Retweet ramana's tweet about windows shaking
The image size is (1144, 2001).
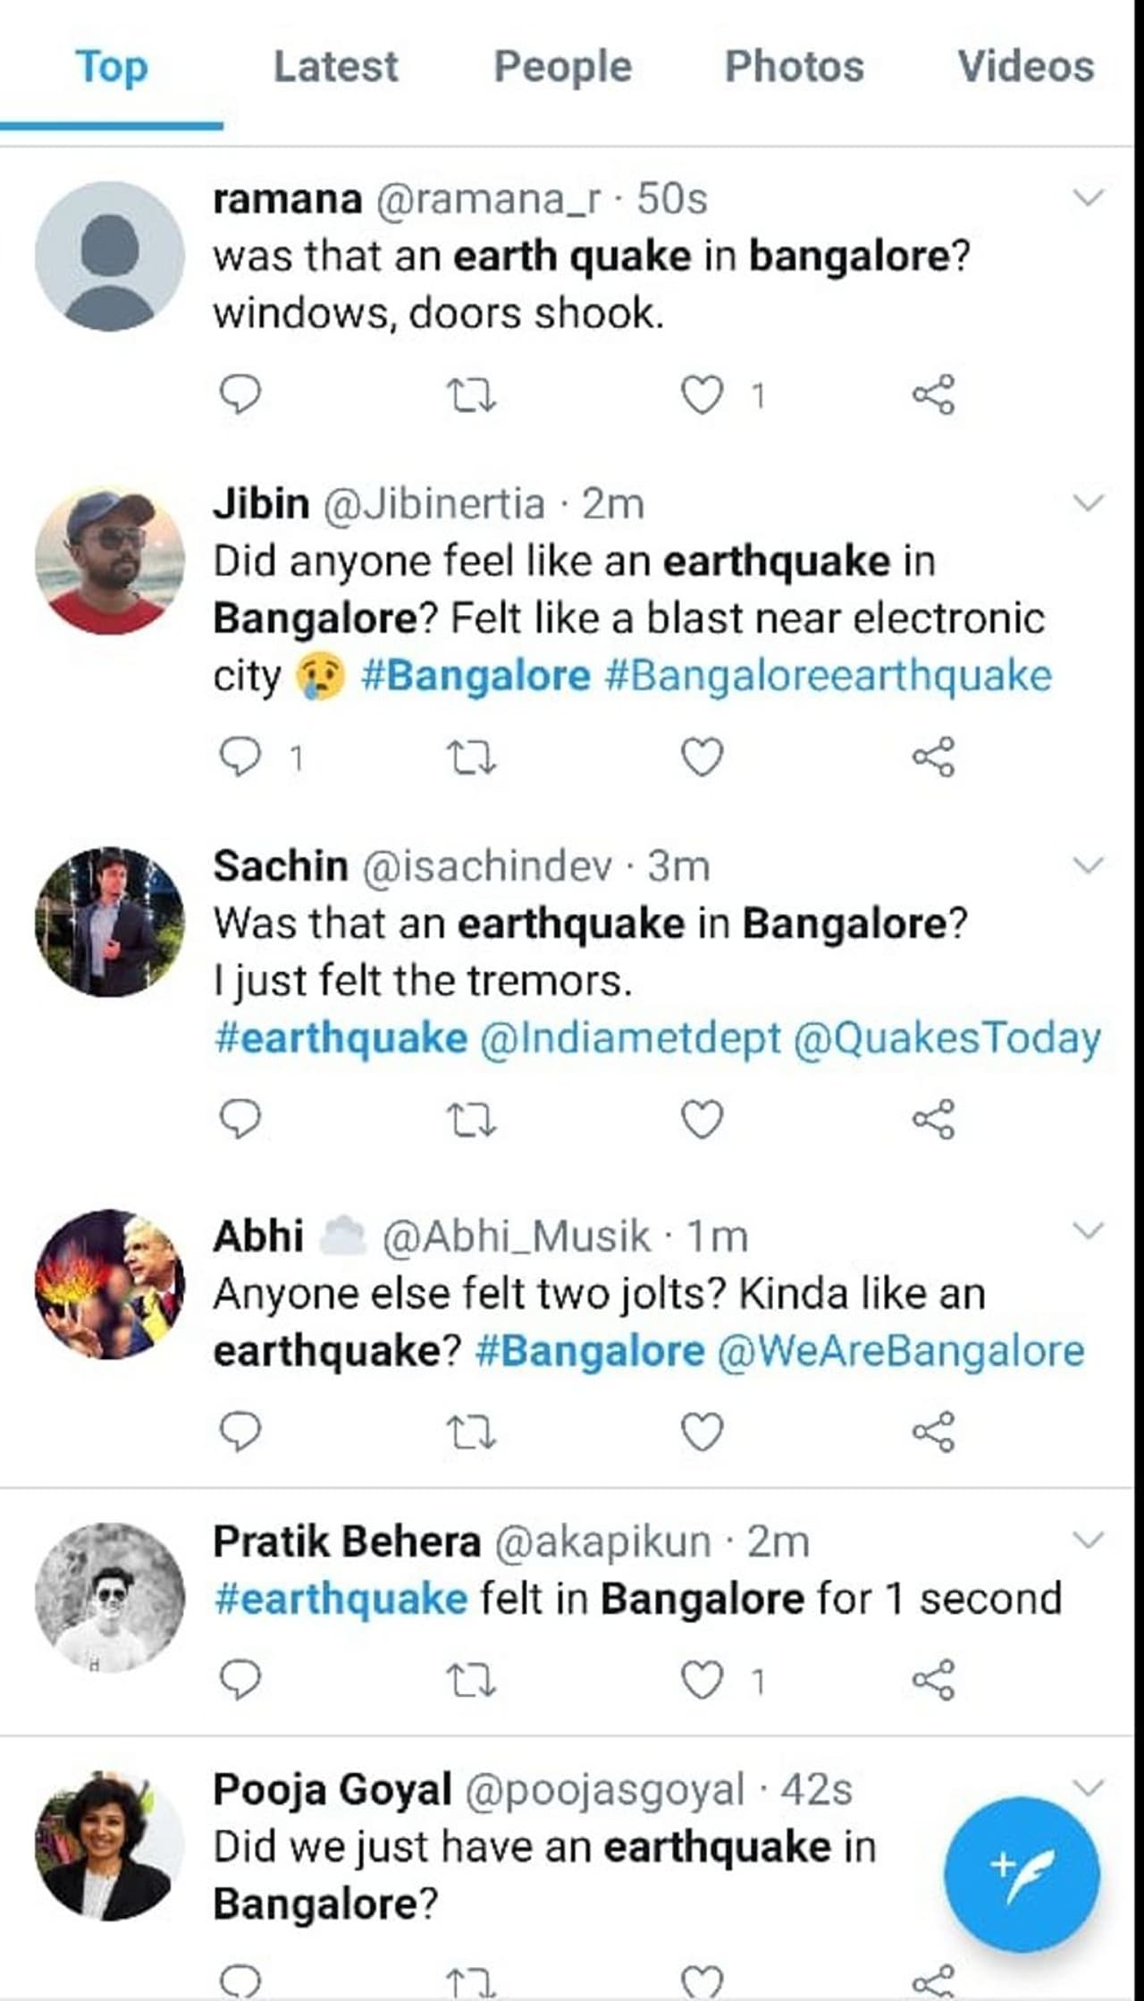coord(471,394)
